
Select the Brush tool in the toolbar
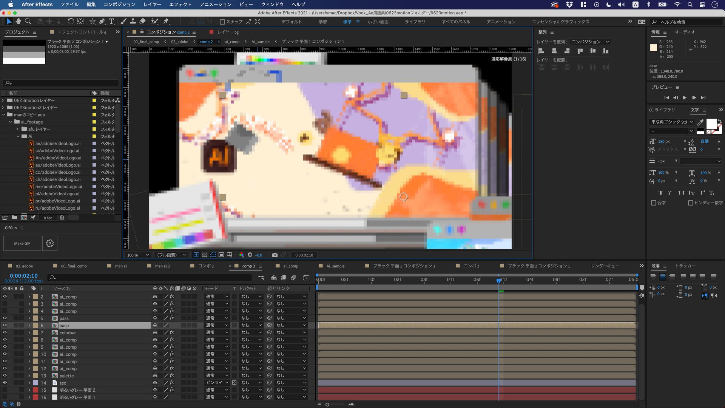[123, 22]
